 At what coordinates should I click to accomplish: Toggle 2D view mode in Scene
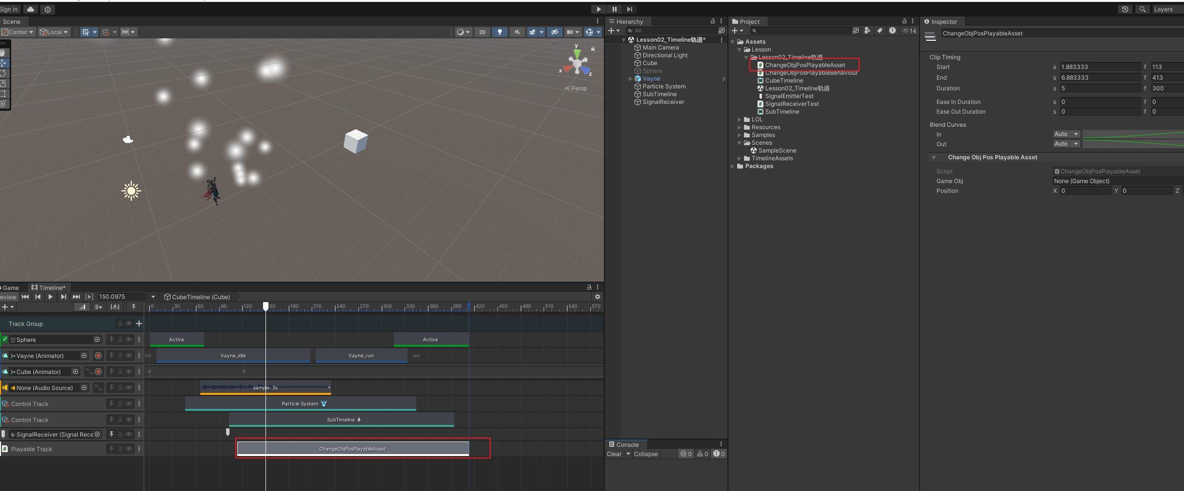click(482, 32)
